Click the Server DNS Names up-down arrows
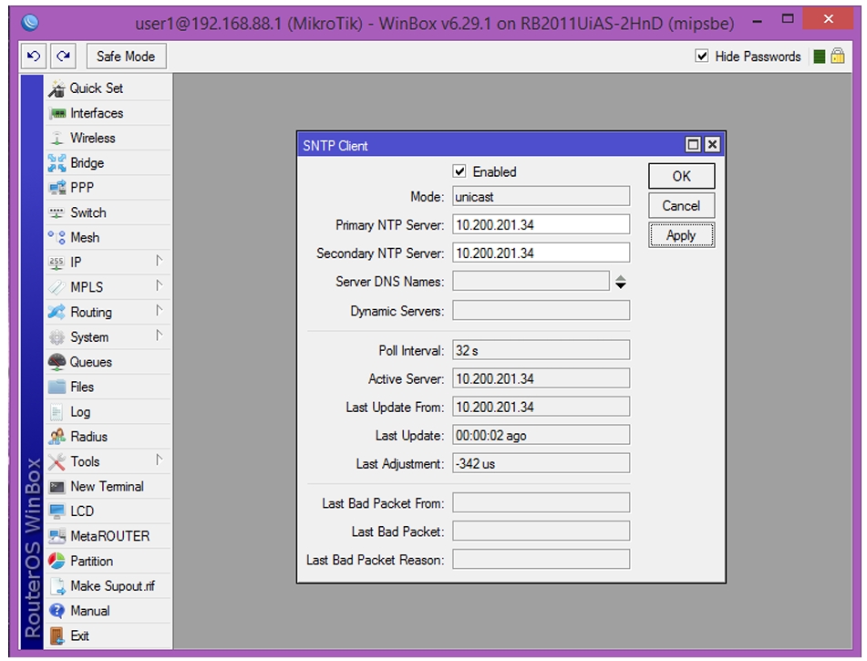Viewport: 867px width, 661px height. (620, 282)
